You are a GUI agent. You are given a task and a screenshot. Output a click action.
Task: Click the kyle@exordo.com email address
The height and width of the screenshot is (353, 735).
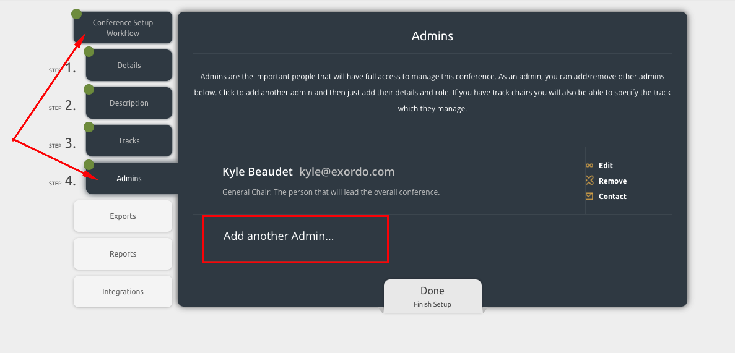347,172
